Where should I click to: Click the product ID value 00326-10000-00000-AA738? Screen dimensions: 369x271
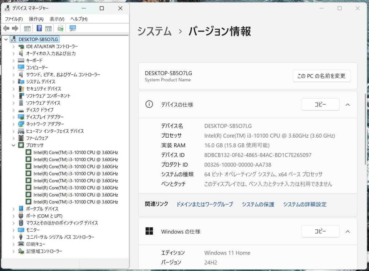238,165
